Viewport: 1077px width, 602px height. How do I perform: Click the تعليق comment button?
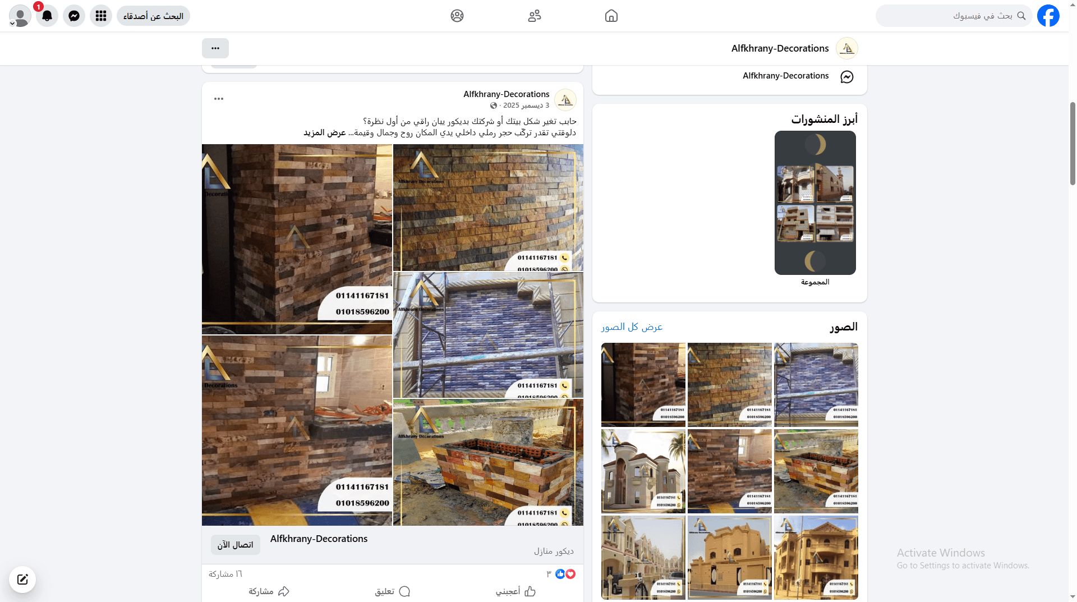pos(393,591)
